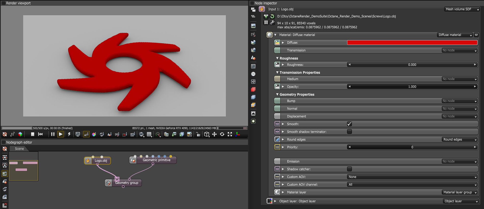Collapse the Material: Diffuse material section

click(x=275, y=35)
